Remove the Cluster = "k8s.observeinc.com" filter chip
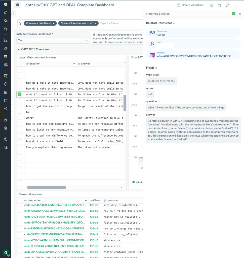 tap(96, 23)
